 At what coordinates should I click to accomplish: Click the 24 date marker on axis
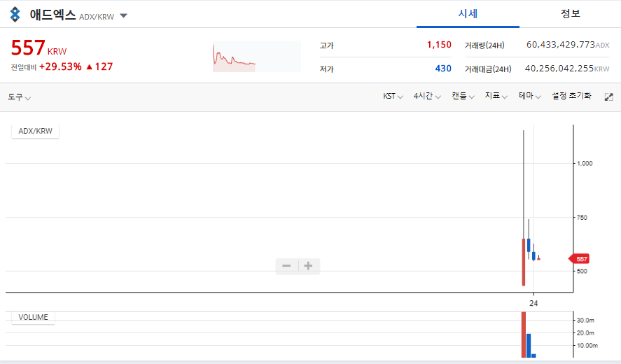(x=533, y=304)
